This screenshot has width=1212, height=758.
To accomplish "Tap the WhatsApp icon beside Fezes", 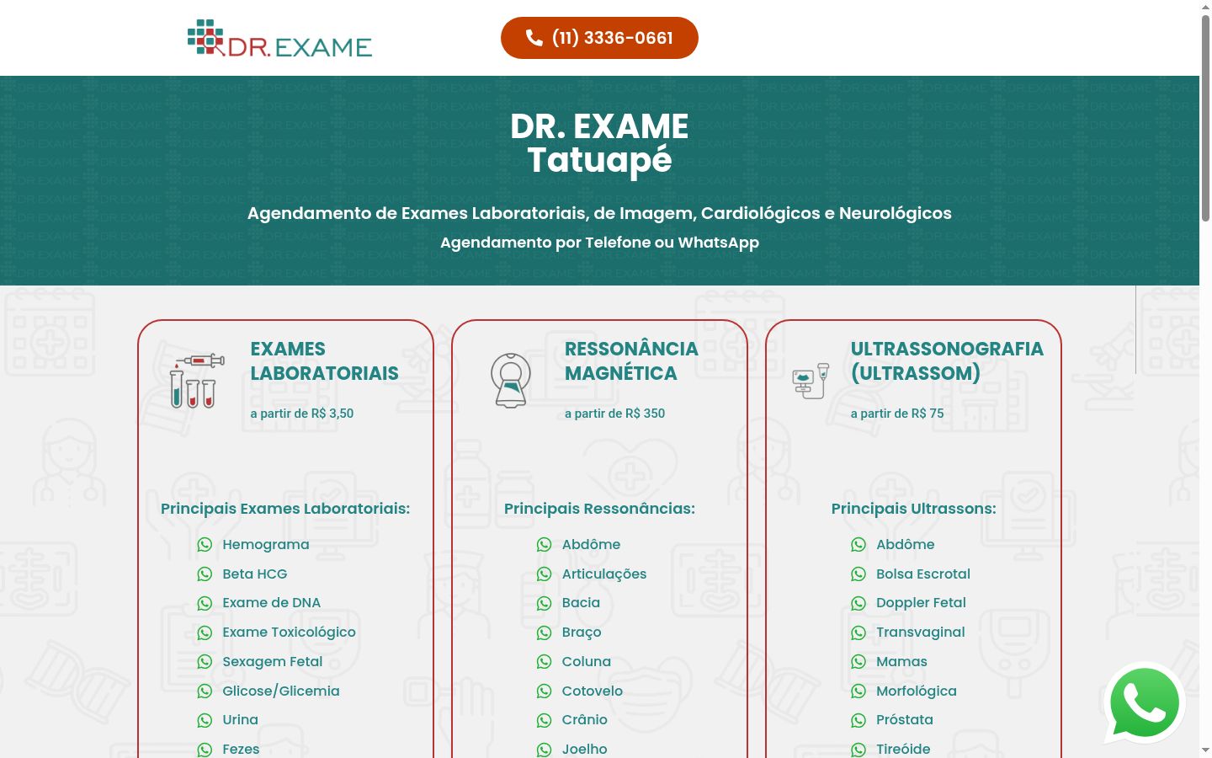I will tap(205, 750).
